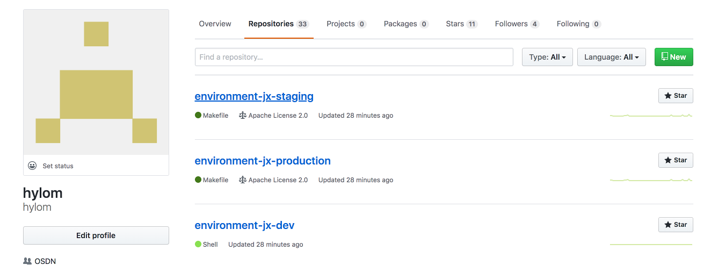Image resolution: width=711 pixels, height=265 pixels.
Task: Go to the Followers tab
Action: tap(517, 24)
